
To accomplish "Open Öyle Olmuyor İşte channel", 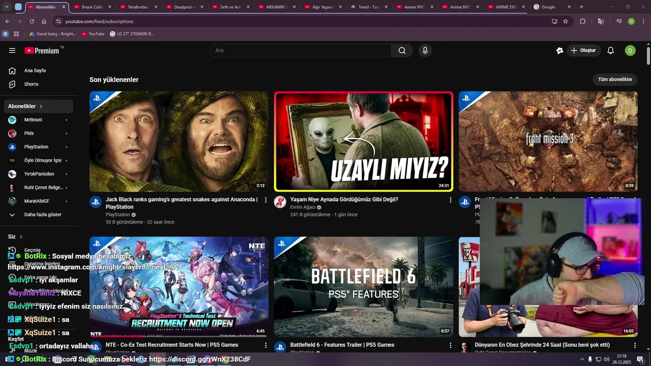I will point(39,160).
